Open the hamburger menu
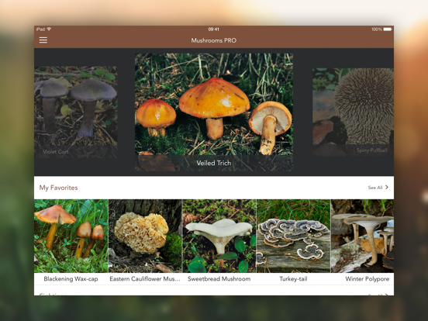 click(43, 40)
